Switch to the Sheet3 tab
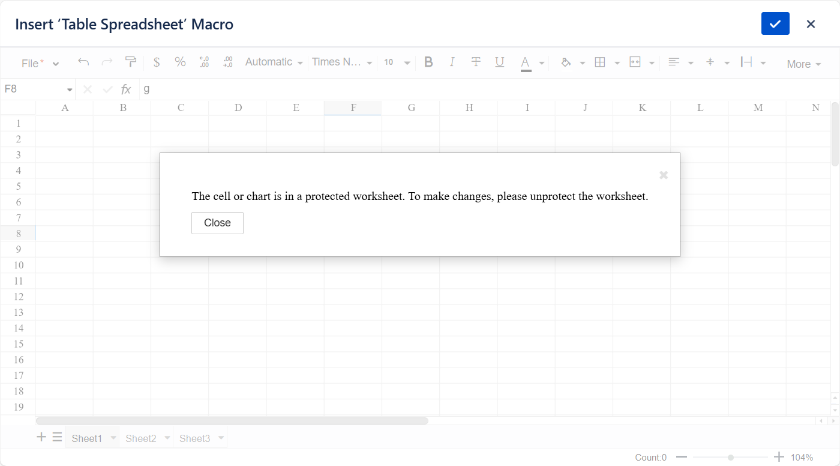Screen dimensions: 840x466 pyautogui.click(x=195, y=438)
